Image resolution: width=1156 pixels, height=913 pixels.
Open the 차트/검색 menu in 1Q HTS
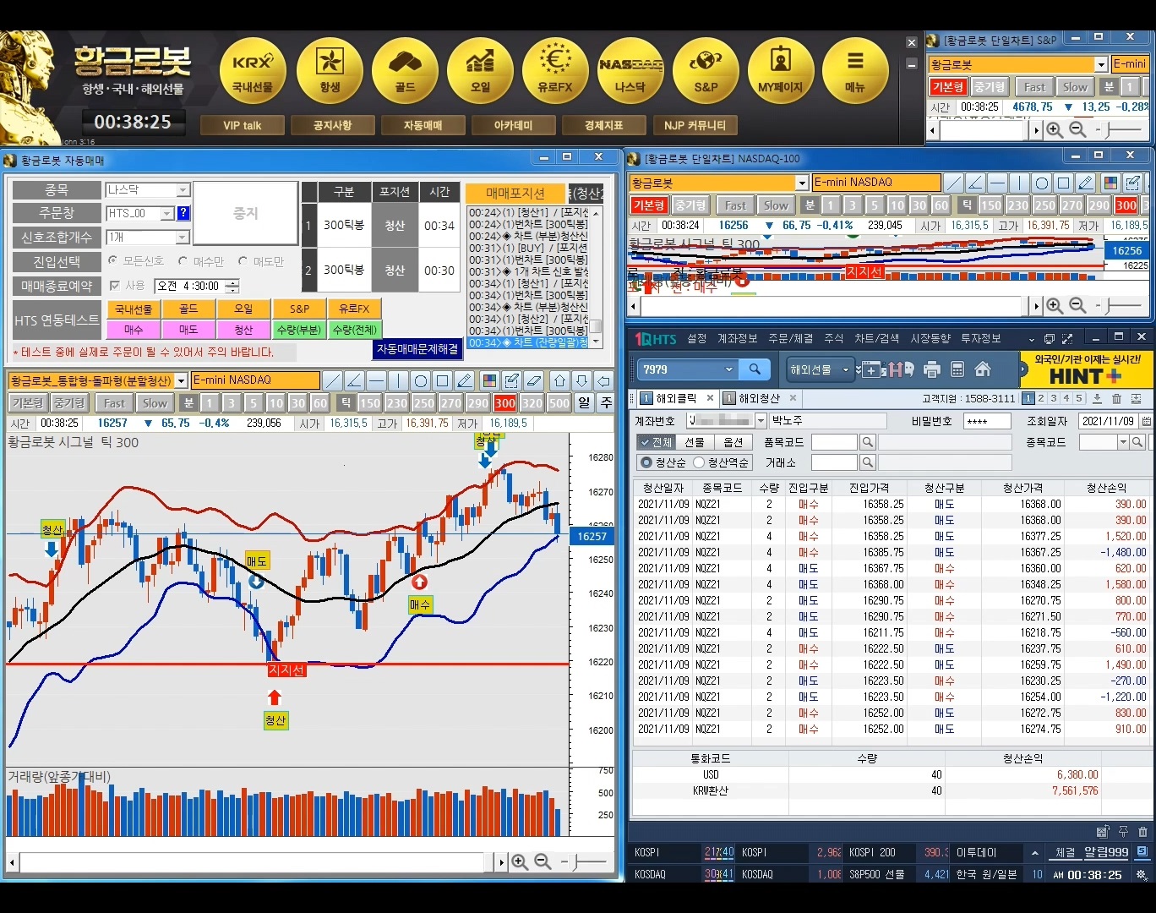click(x=876, y=338)
